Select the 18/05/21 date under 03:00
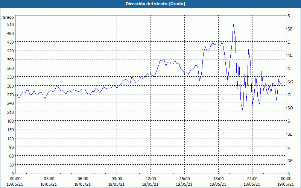The height and width of the screenshot is (188, 301). (x=49, y=184)
